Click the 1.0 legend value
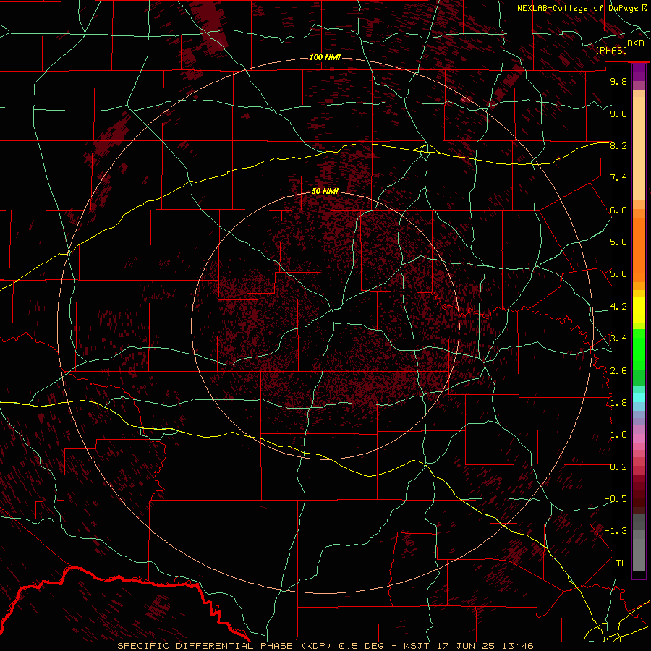The width and height of the screenshot is (651, 651). point(618,435)
